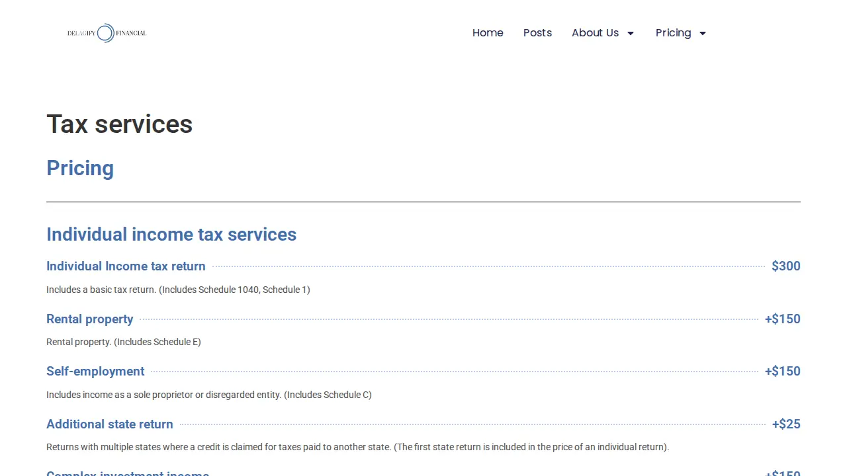Expand the About Us dropdown arrow
The image size is (847, 476).
pos(631,34)
